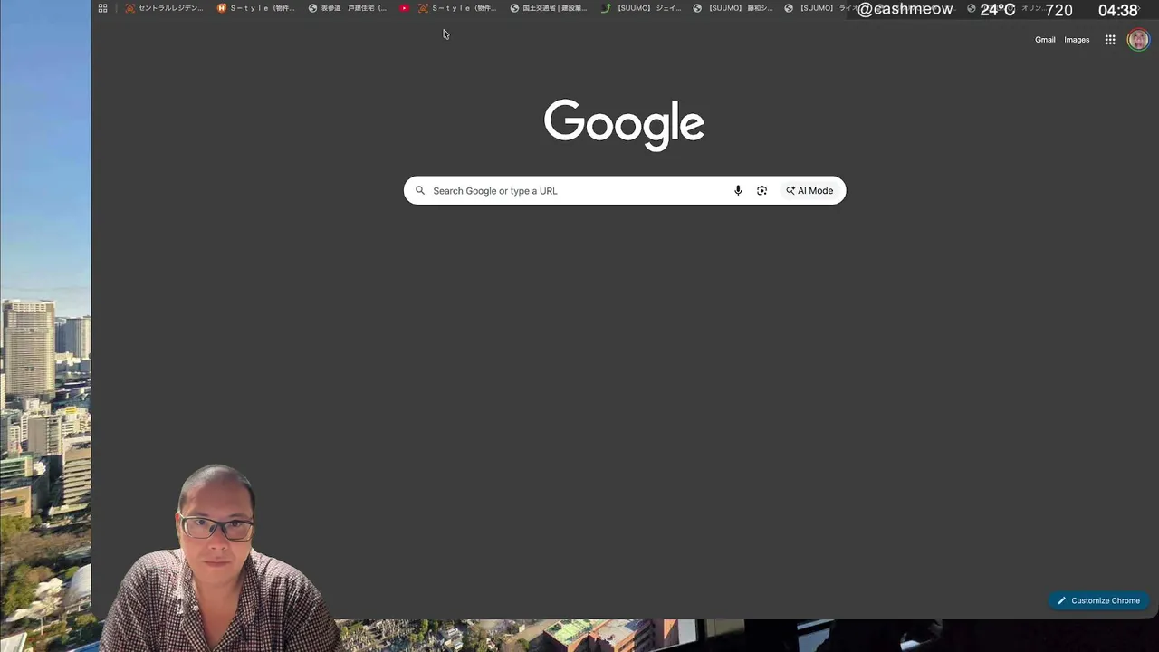Open the 表参道 戸建住宅 bookmark
This screenshot has width=1159, height=652.
(348, 8)
